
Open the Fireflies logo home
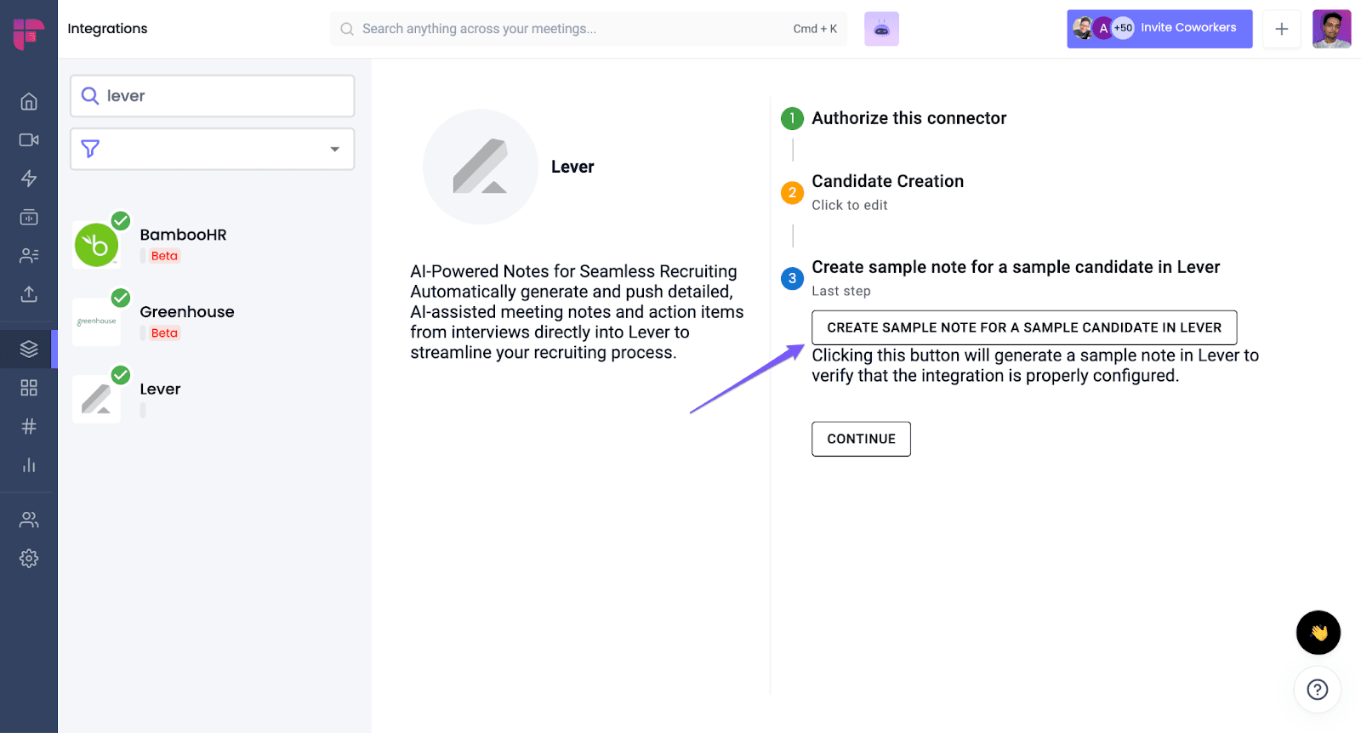[29, 34]
